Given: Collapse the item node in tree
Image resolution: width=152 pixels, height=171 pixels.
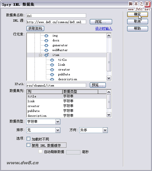Looking at the screenshot, I should click(x=40, y=55).
